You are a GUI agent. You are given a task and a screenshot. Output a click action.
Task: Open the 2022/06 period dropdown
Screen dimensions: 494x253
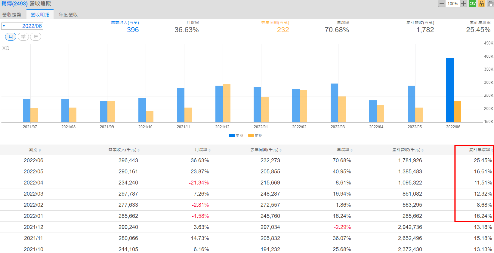pos(22,26)
